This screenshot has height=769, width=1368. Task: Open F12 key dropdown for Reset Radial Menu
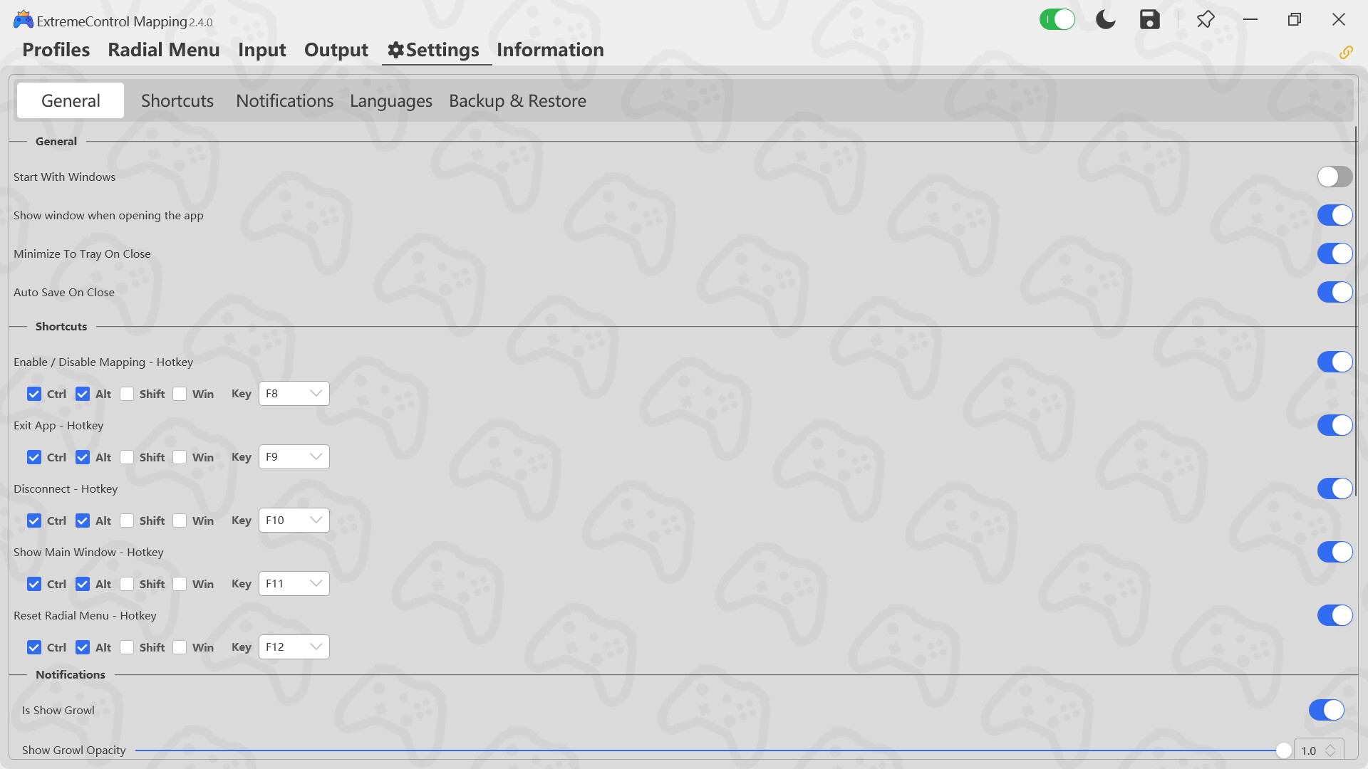294,647
